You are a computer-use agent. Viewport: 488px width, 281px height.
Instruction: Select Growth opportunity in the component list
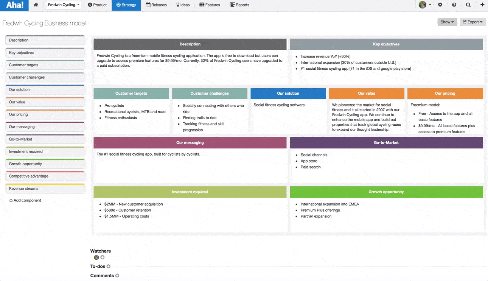coord(45,164)
